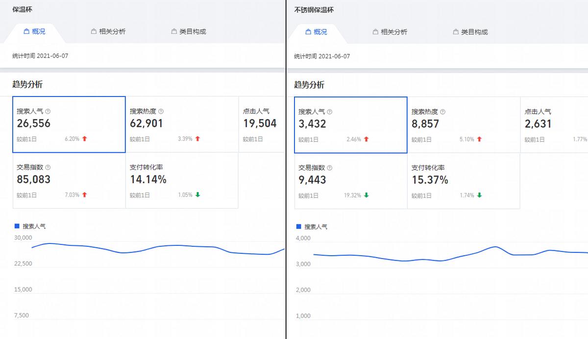The image size is (588, 339).
Task: Open the 搜索热度 info icon on right panel
Action: click(x=441, y=111)
